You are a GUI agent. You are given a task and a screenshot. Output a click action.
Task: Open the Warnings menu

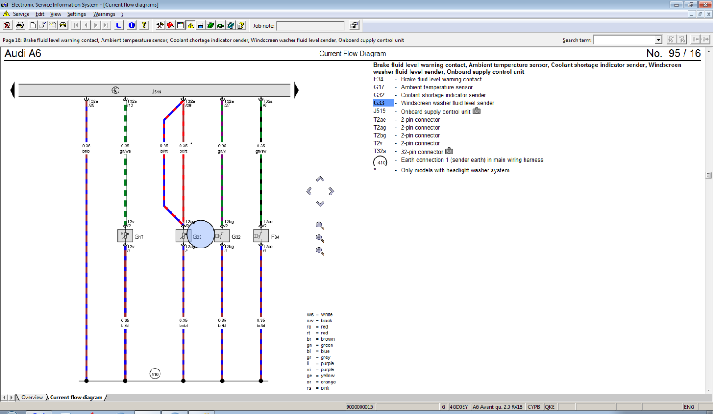click(104, 14)
